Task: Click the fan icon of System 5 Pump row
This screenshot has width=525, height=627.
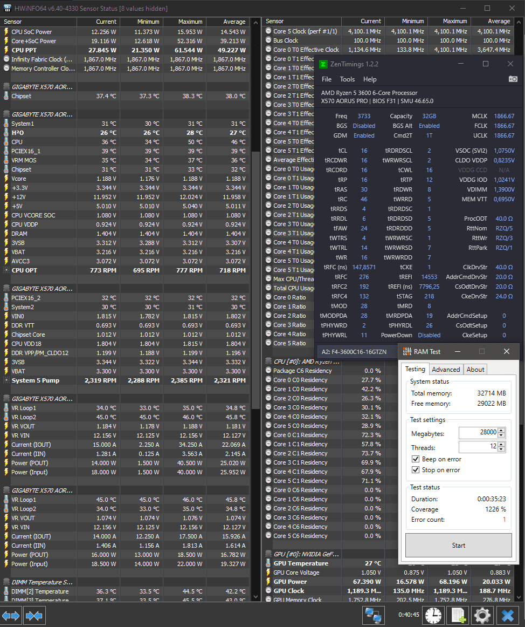Action: [x=6, y=380]
